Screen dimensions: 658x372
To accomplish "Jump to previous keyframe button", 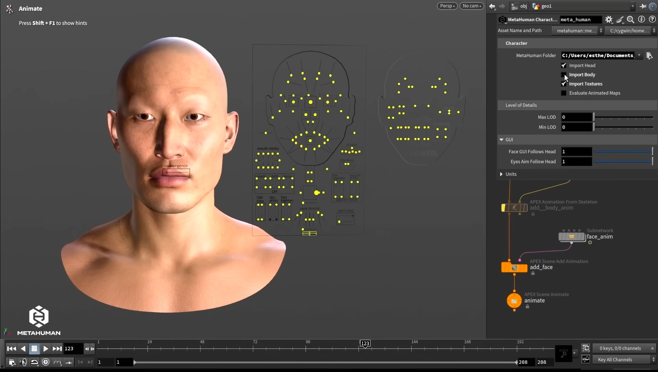I will coord(81,362).
